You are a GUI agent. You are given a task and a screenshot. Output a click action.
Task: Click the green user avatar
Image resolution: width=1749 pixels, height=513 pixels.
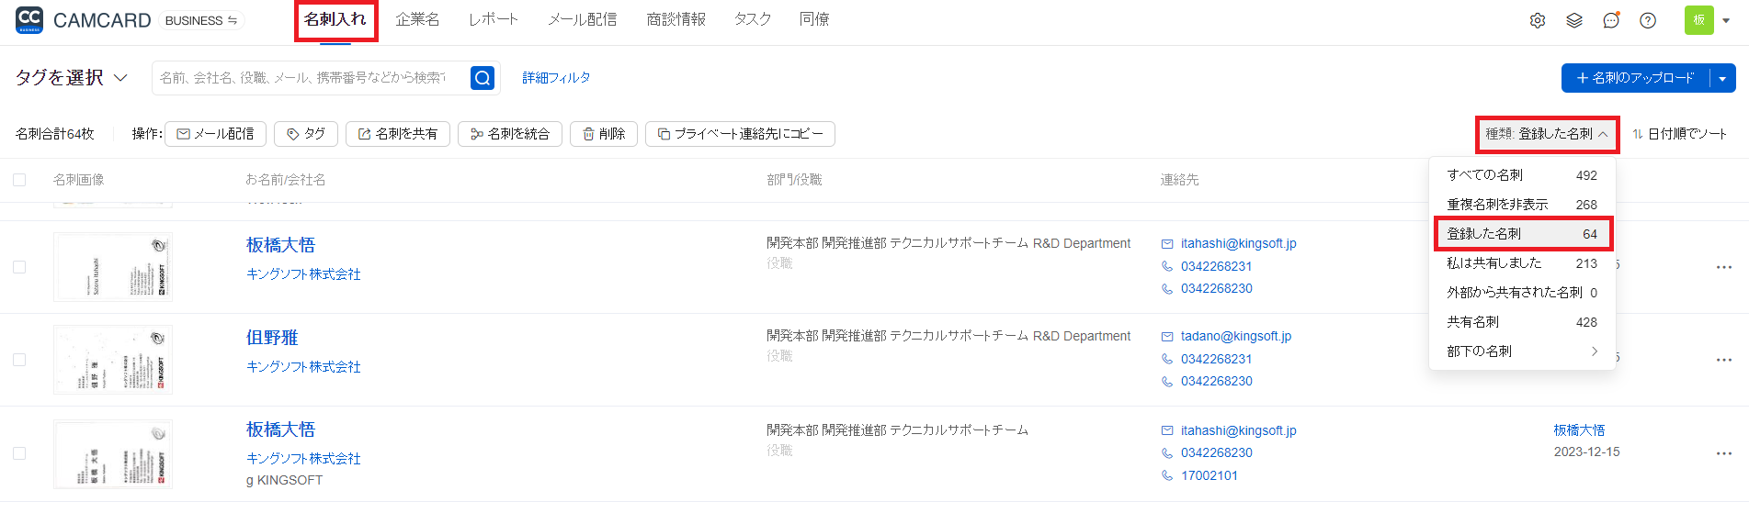point(1699,20)
